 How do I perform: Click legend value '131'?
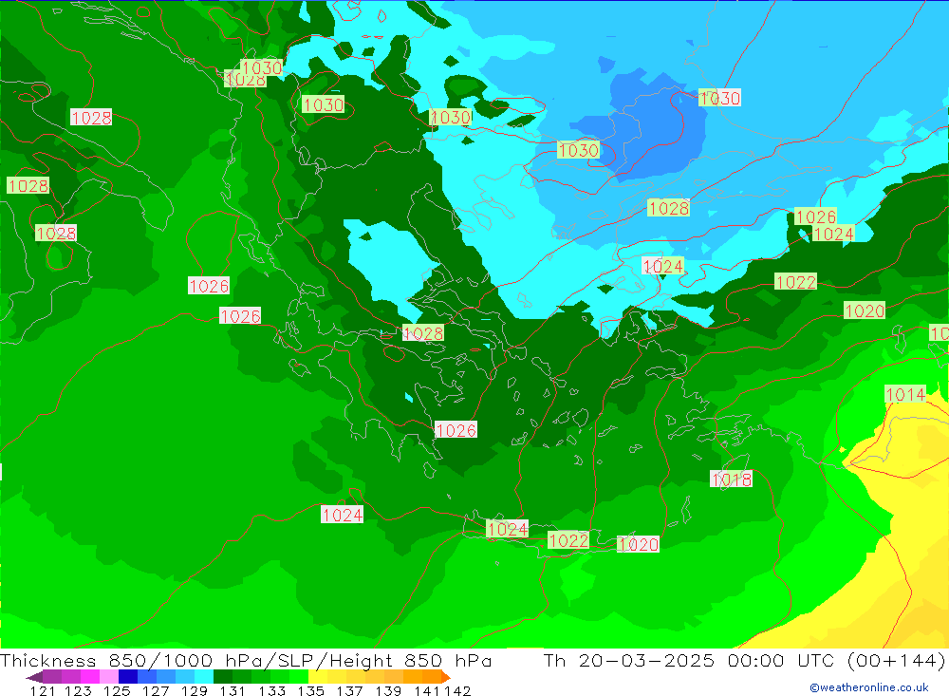pos(233,690)
